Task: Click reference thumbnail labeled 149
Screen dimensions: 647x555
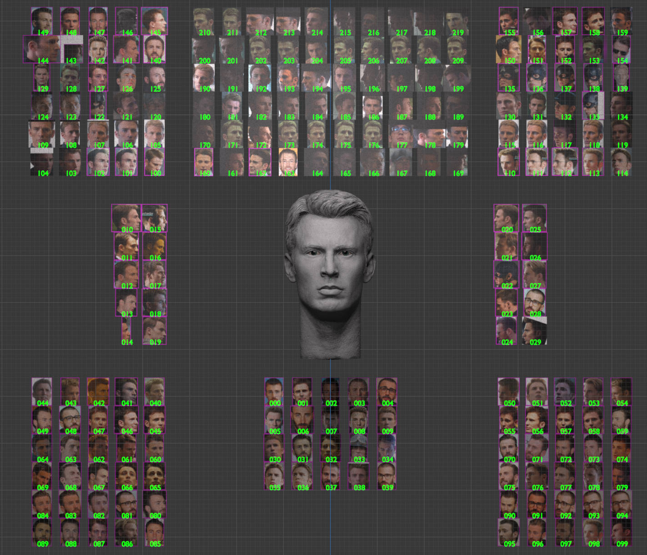Action: click(42, 21)
